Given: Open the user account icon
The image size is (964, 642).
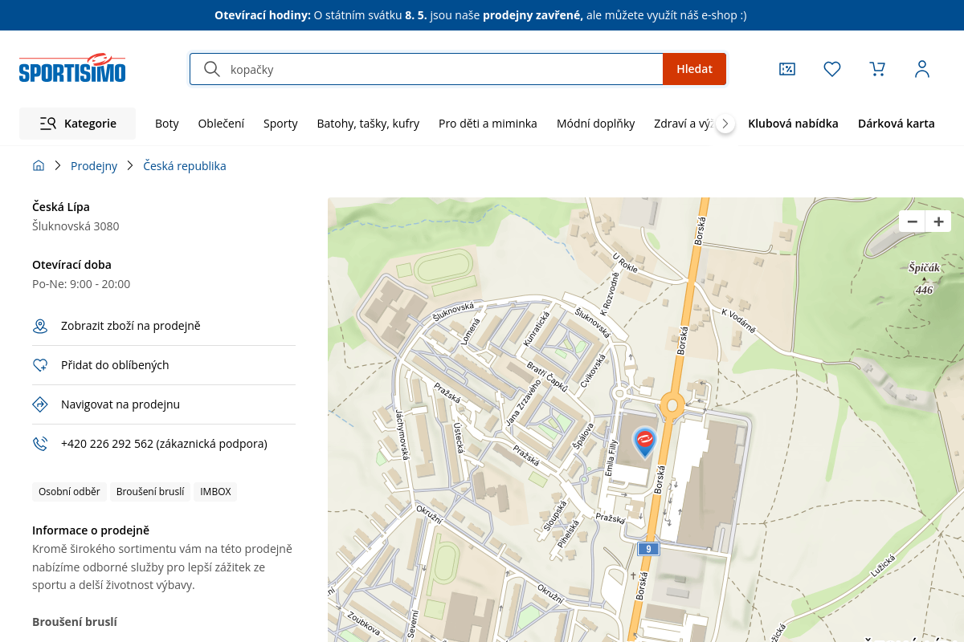Looking at the screenshot, I should pos(922,69).
